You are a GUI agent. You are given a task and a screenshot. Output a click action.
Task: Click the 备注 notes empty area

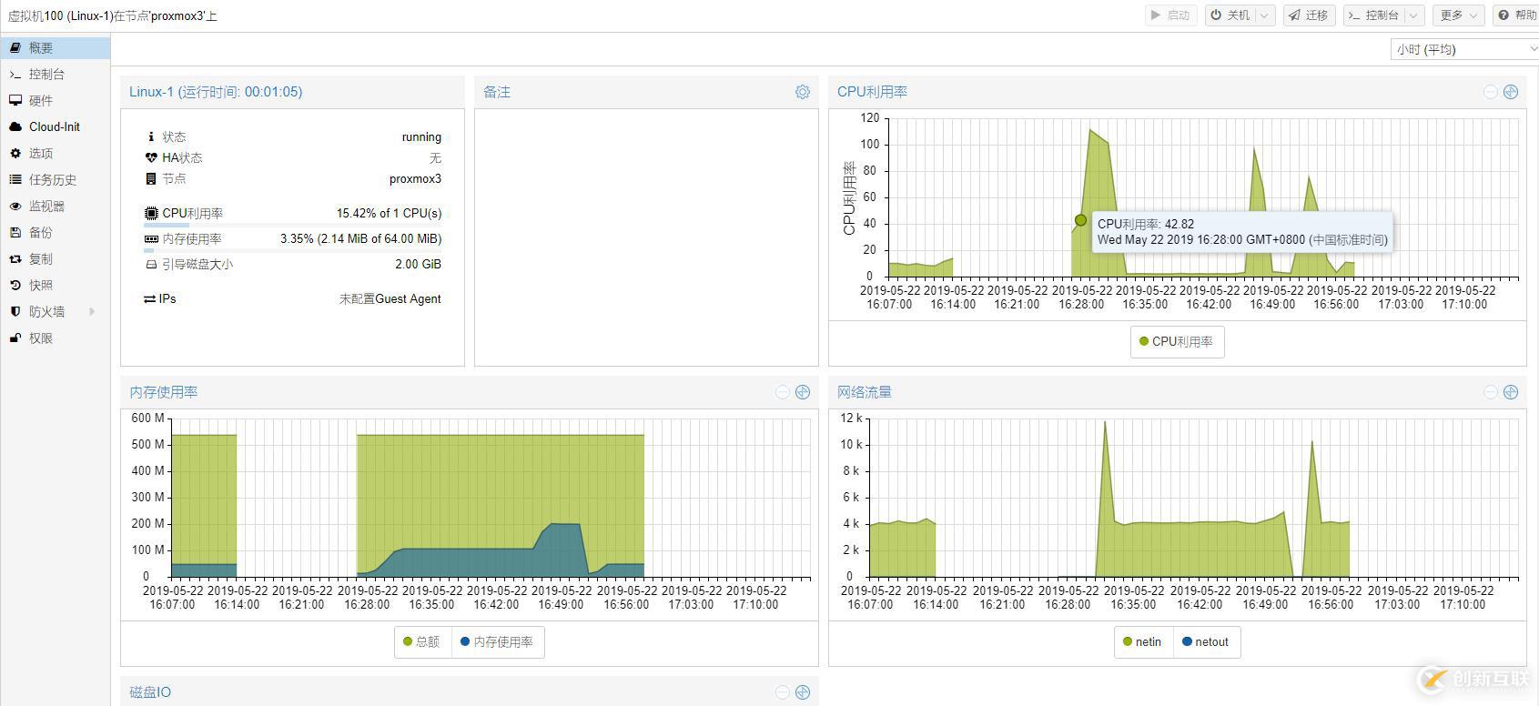coord(646,237)
